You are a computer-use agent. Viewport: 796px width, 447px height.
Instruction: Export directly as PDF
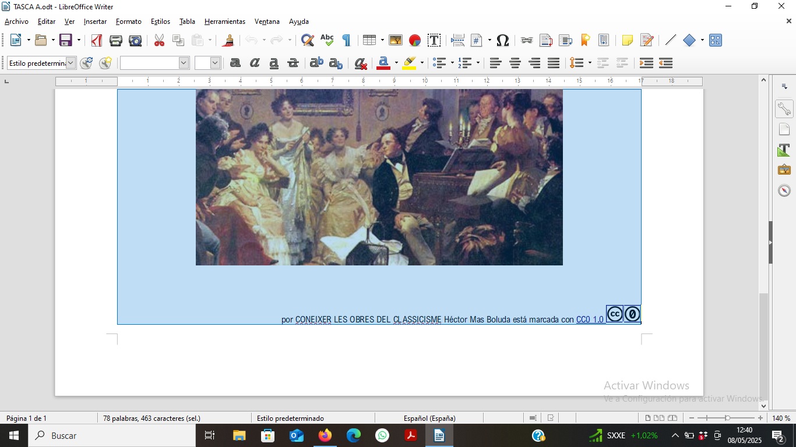97,40
